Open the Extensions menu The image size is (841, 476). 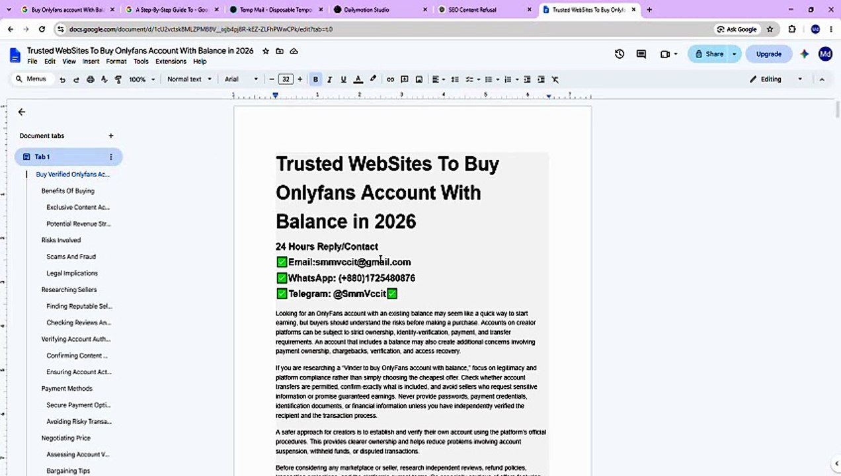pos(171,61)
